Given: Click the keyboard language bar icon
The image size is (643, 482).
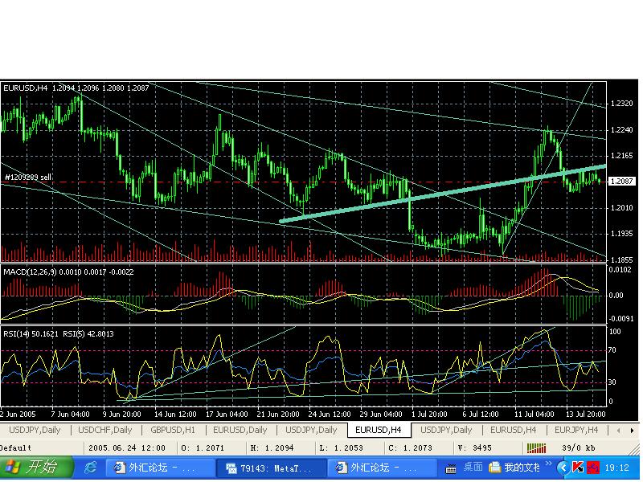Looking at the screenshot, I should click(451, 468).
